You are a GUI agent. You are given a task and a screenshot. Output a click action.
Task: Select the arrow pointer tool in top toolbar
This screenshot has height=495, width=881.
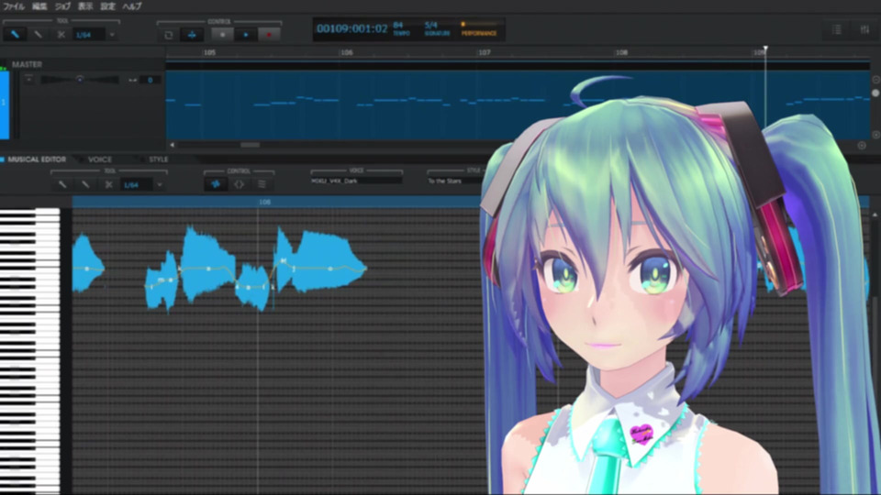pos(16,35)
